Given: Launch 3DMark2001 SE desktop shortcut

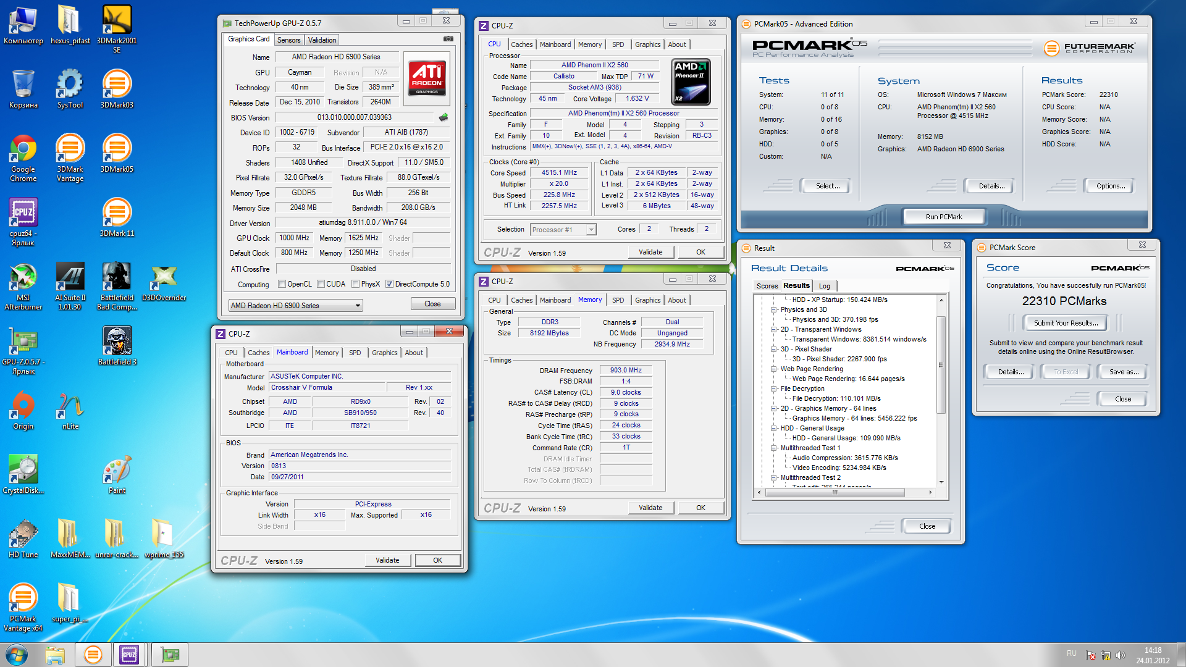Looking at the screenshot, I should tap(117, 29).
